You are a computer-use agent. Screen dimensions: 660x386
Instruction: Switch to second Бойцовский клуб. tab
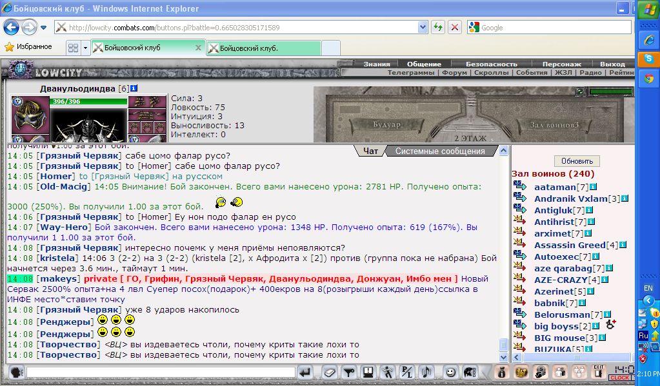(x=264, y=48)
